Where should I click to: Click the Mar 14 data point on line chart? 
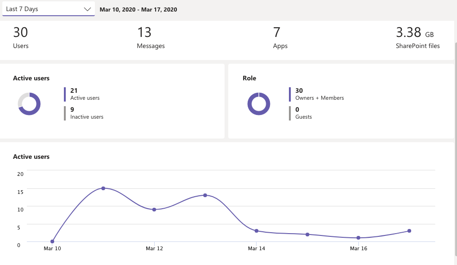tap(257, 231)
